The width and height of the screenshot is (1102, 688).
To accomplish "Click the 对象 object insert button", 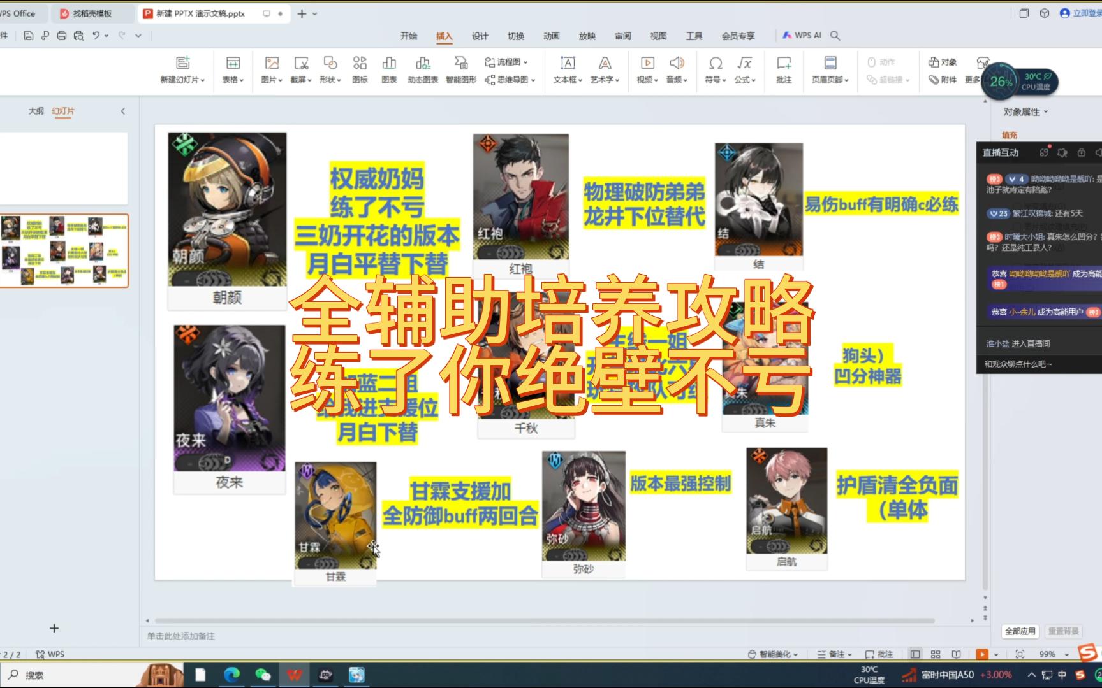I will (x=943, y=62).
